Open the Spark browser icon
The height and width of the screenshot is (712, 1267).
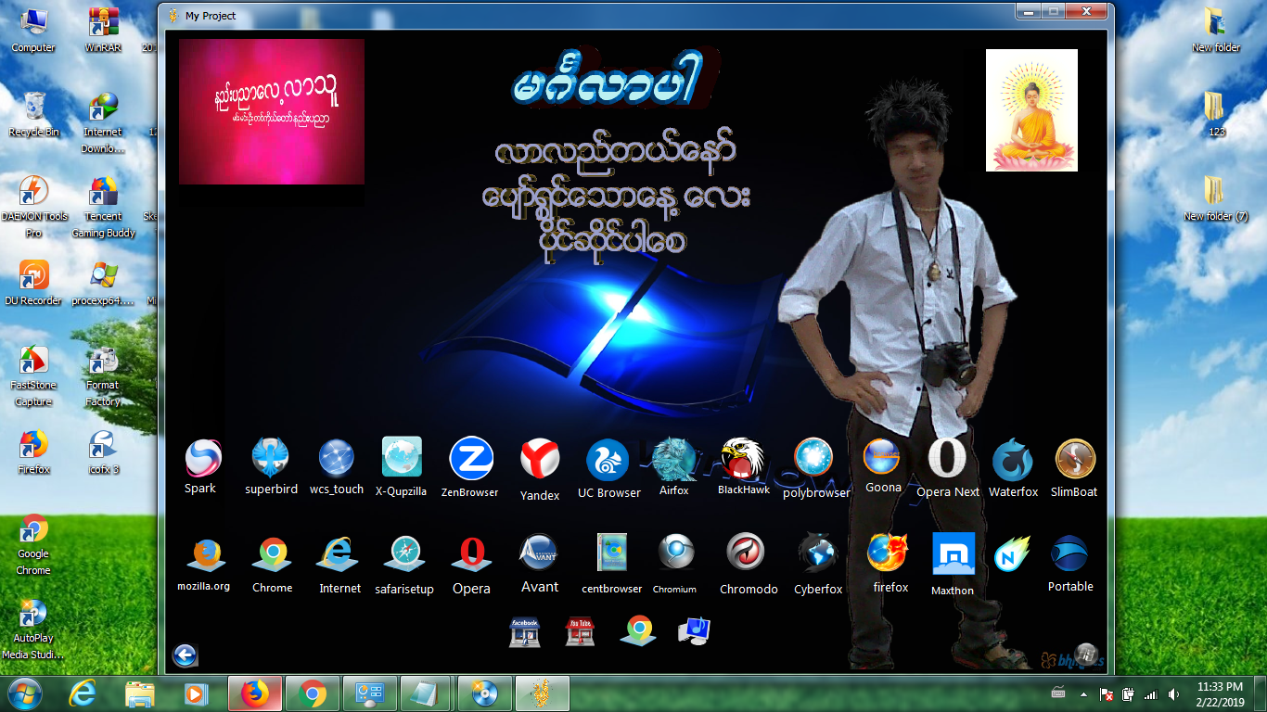tap(203, 458)
